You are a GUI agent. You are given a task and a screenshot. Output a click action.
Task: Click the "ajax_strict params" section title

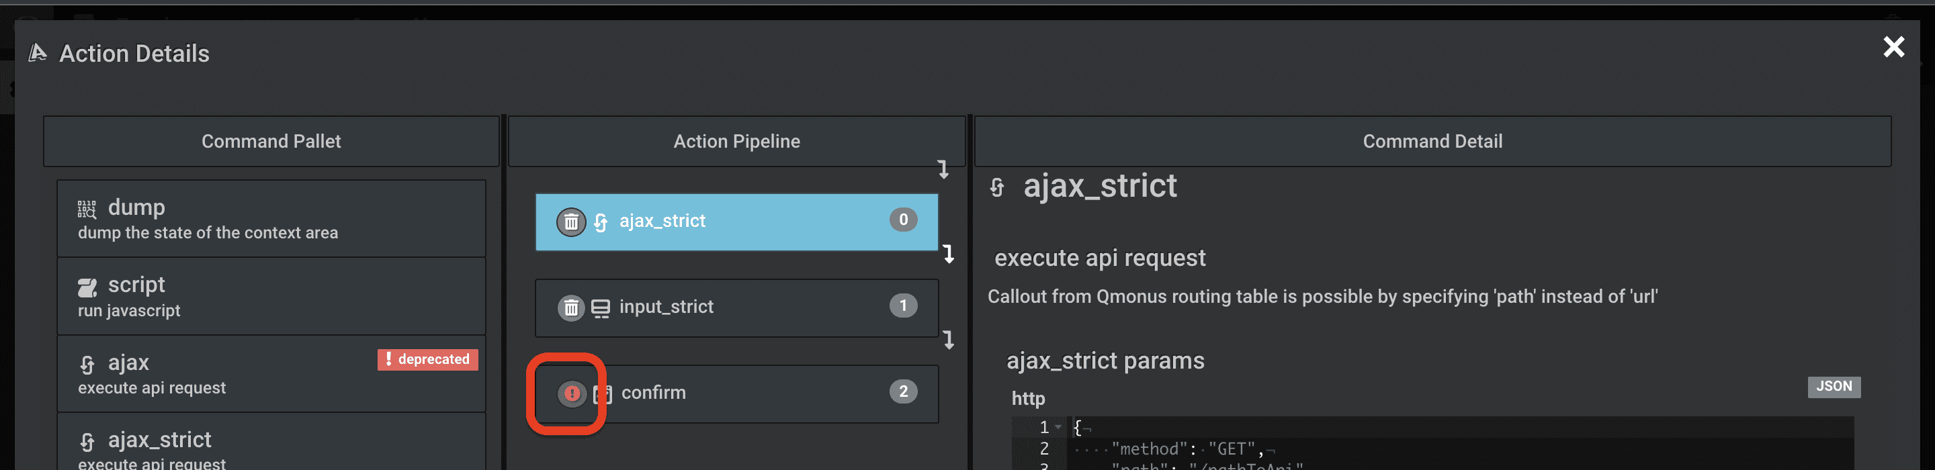point(1105,361)
